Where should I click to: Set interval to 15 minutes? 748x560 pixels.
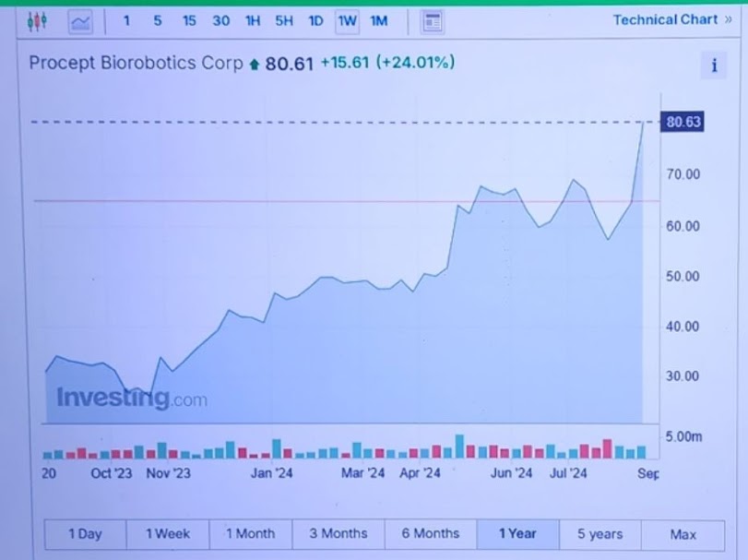(x=189, y=21)
